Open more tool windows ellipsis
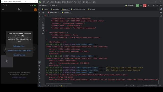Viewport: 163px width, 92px height. (39, 19)
